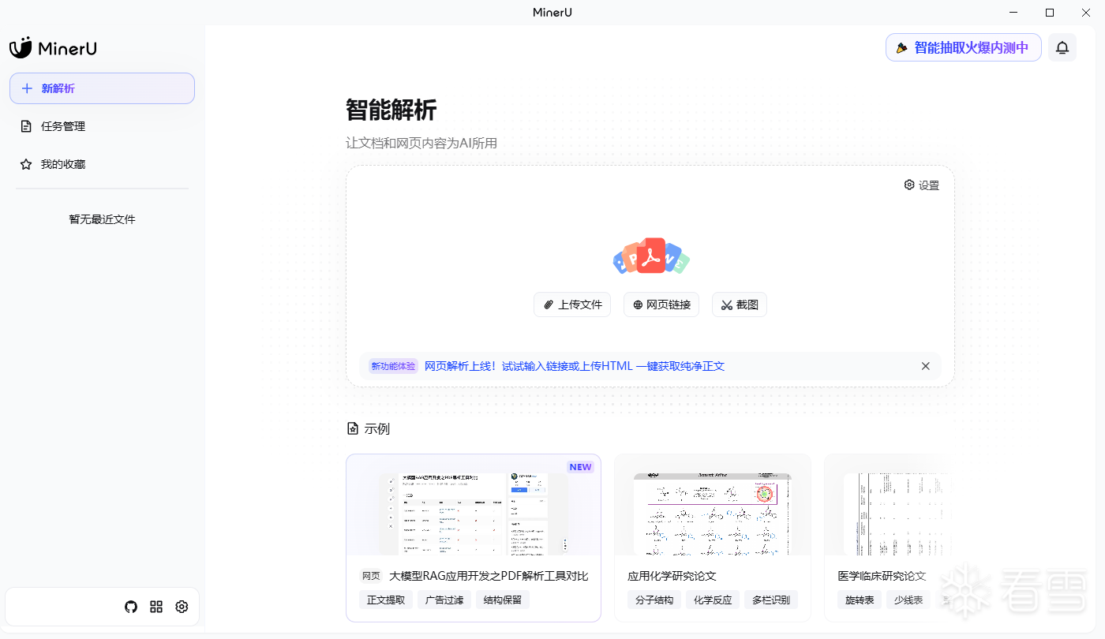
Task: Click the 上传文件 button
Action: coord(572,305)
